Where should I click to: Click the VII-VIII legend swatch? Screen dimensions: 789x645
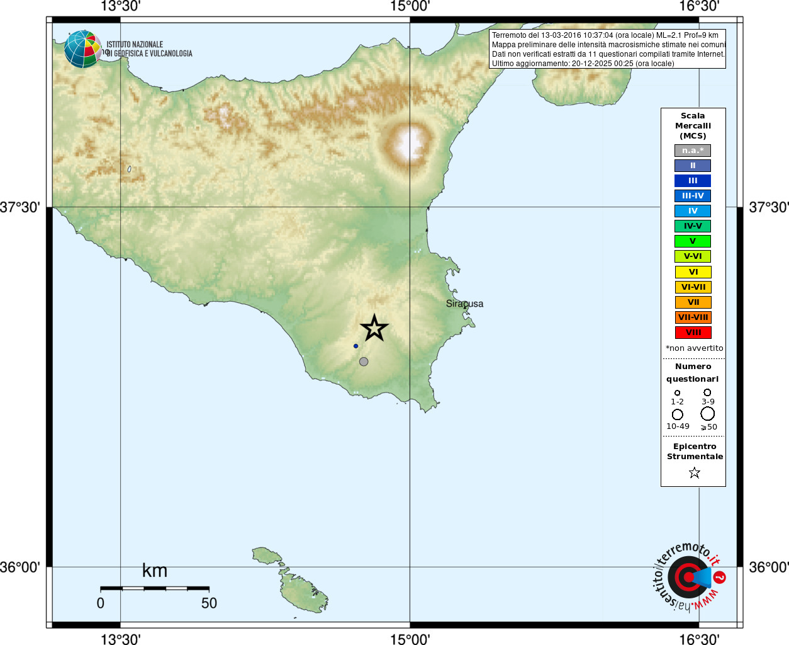[693, 317]
